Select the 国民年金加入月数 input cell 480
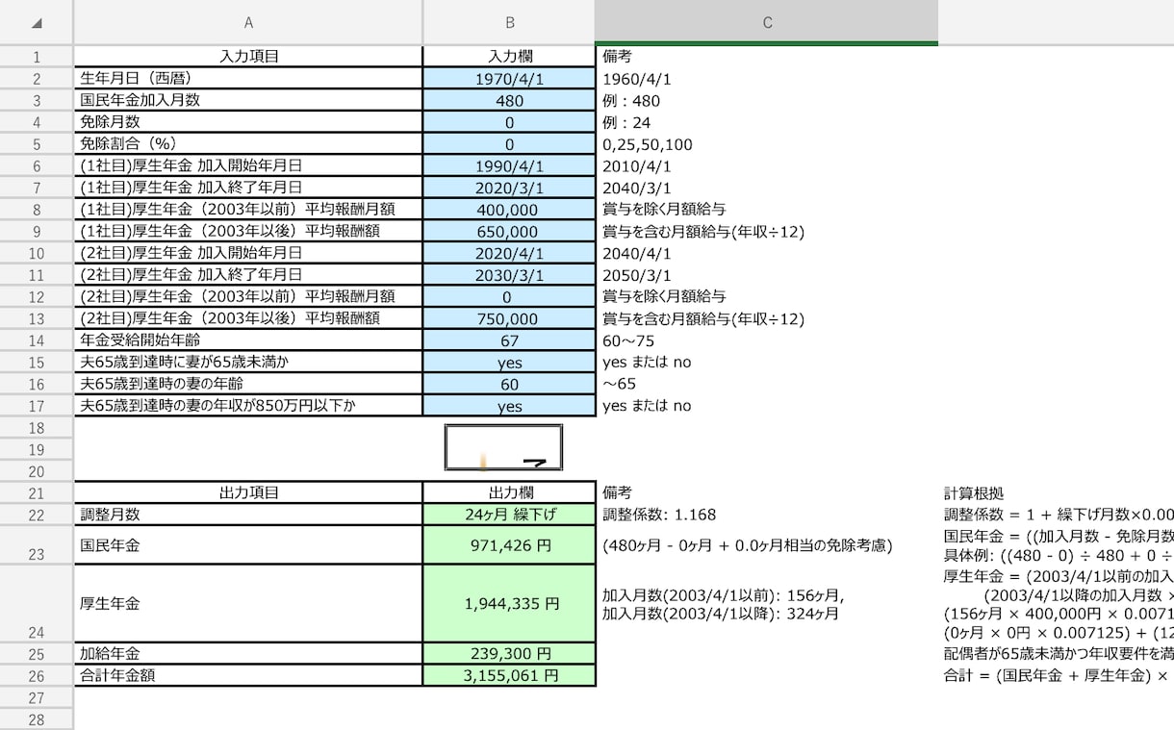 click(x=509, y=101)
